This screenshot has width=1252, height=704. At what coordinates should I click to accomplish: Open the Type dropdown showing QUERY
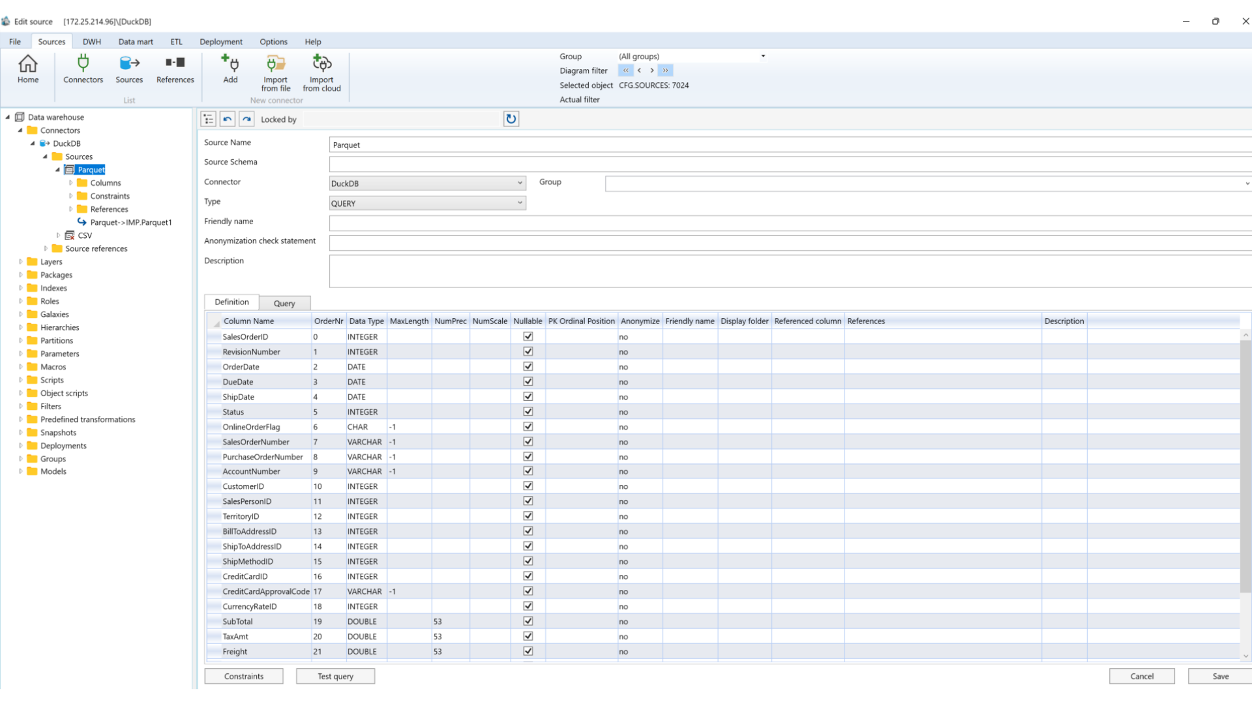click(427, 203)
